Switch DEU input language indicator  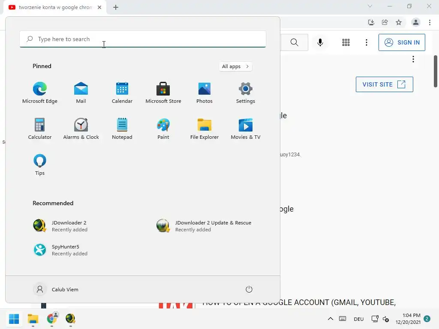coord(359,319)
